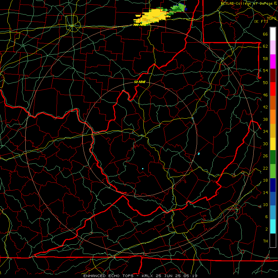Click the "10" legend value
The height and width of the screenshot is (278, 278).
tap(265, 204)
